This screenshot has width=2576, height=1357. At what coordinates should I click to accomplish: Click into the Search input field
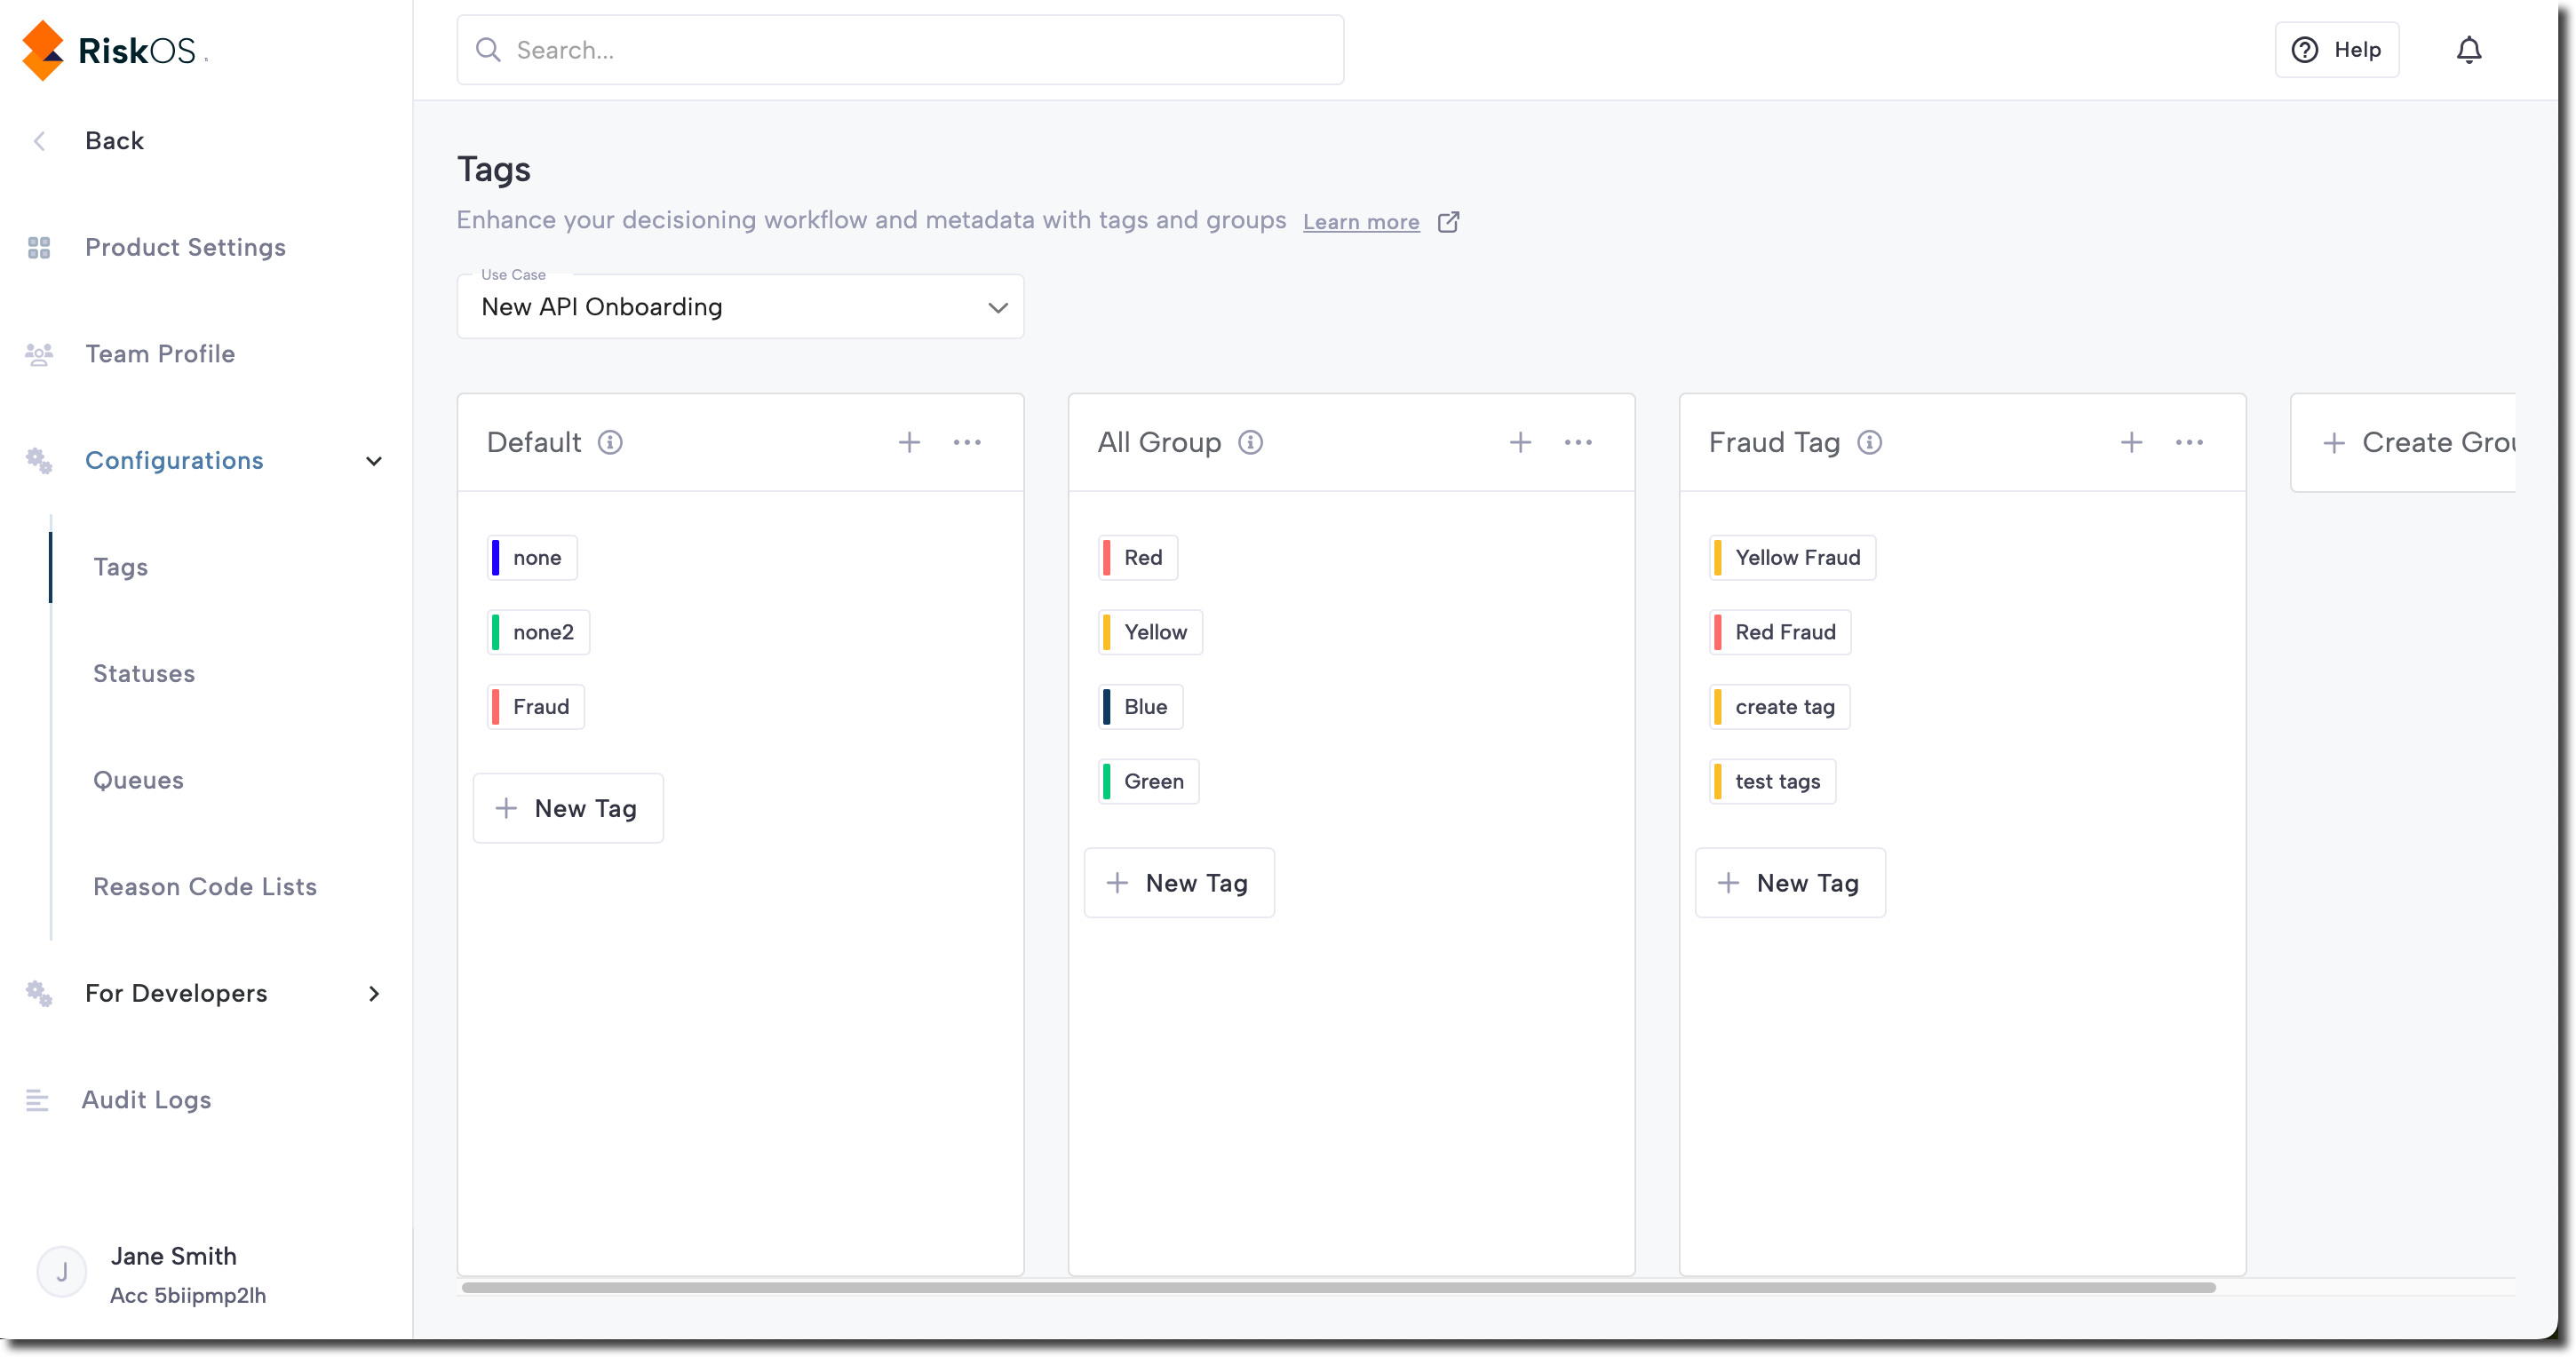(x=900, y=50)
